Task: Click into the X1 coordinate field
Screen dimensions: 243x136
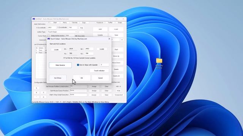Action: click(x=73, y=49)
